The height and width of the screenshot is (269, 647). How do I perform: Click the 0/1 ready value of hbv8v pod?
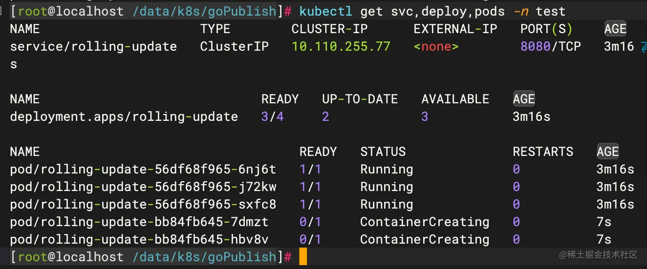coord(310,240)
